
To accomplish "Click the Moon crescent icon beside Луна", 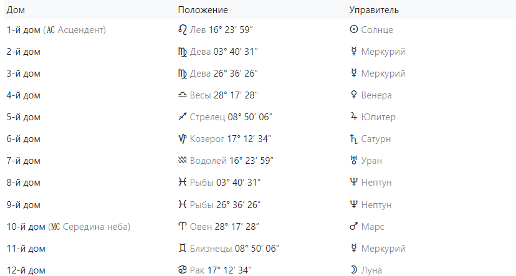I will coord(354,270).
